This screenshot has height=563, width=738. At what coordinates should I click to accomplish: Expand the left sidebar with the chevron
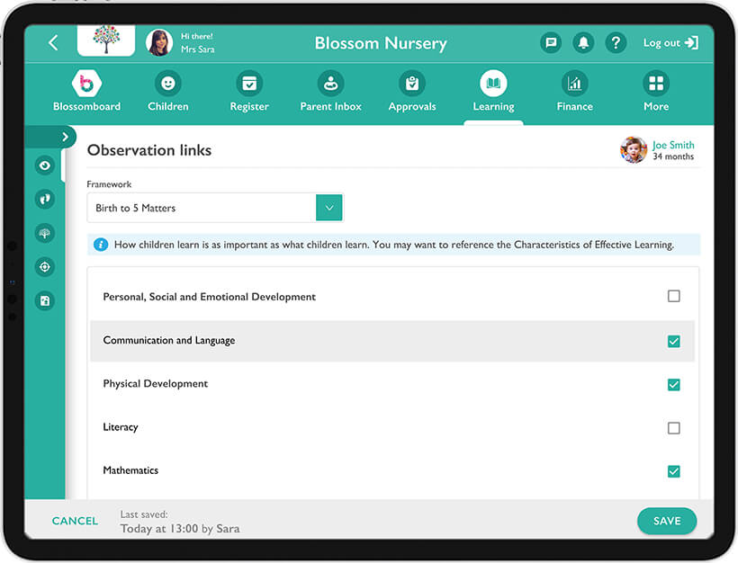[x=64, y=137]
